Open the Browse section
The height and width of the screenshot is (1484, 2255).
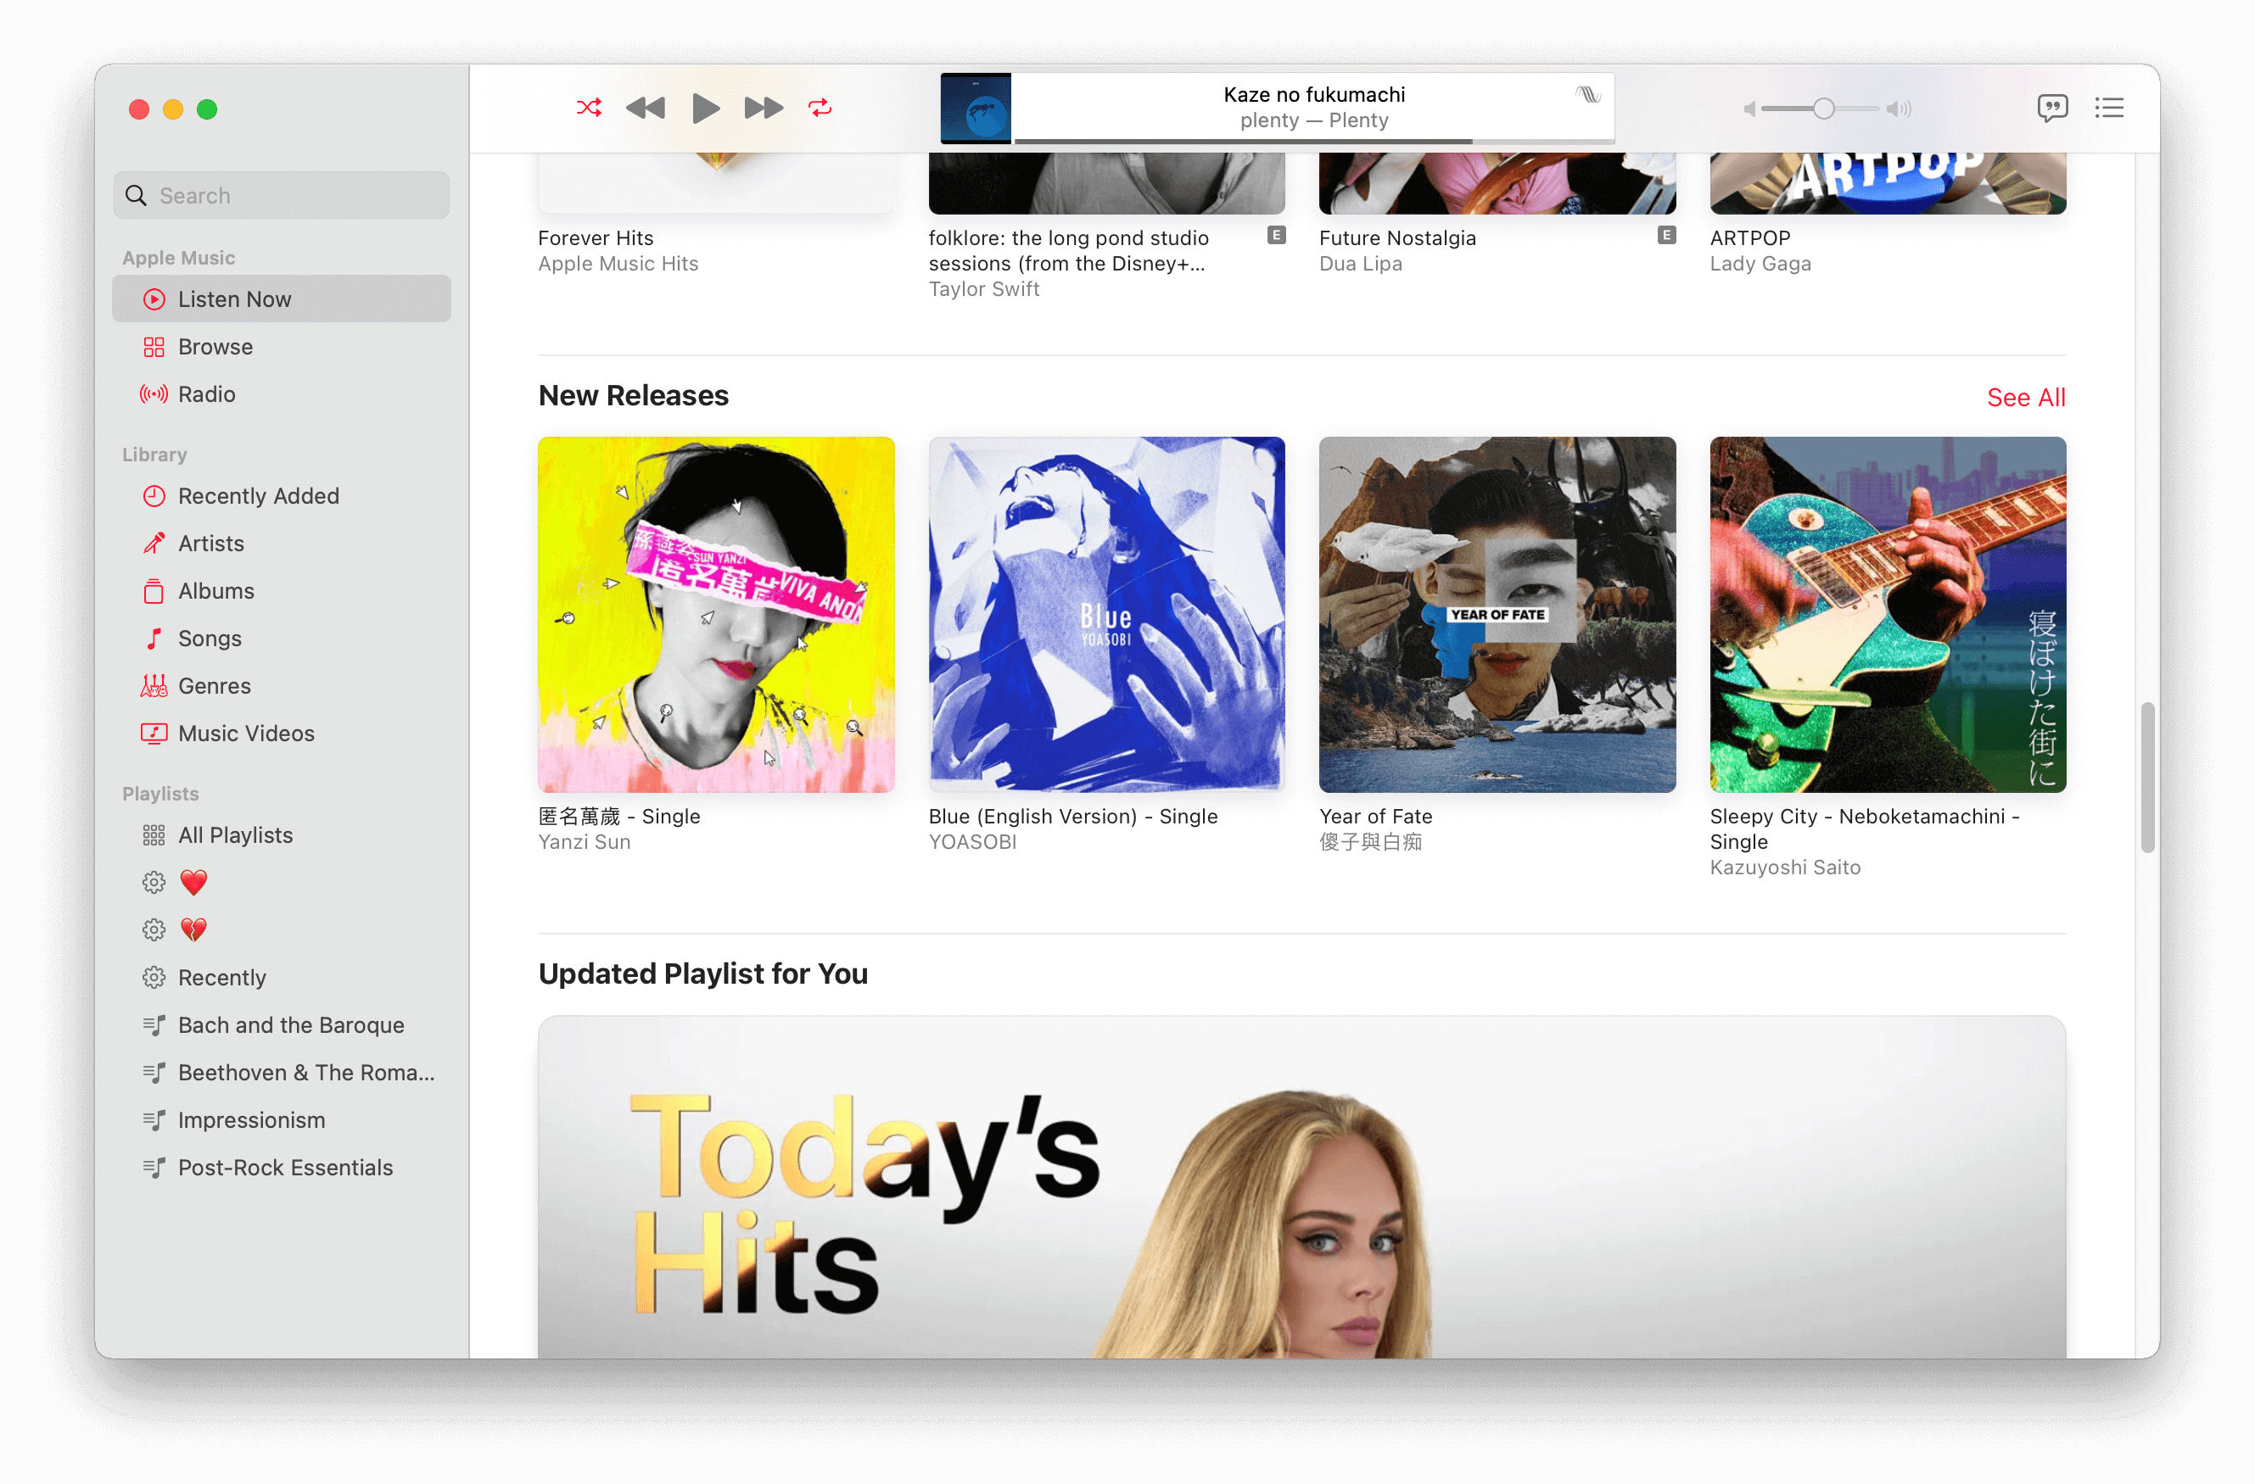coord(215,347)
